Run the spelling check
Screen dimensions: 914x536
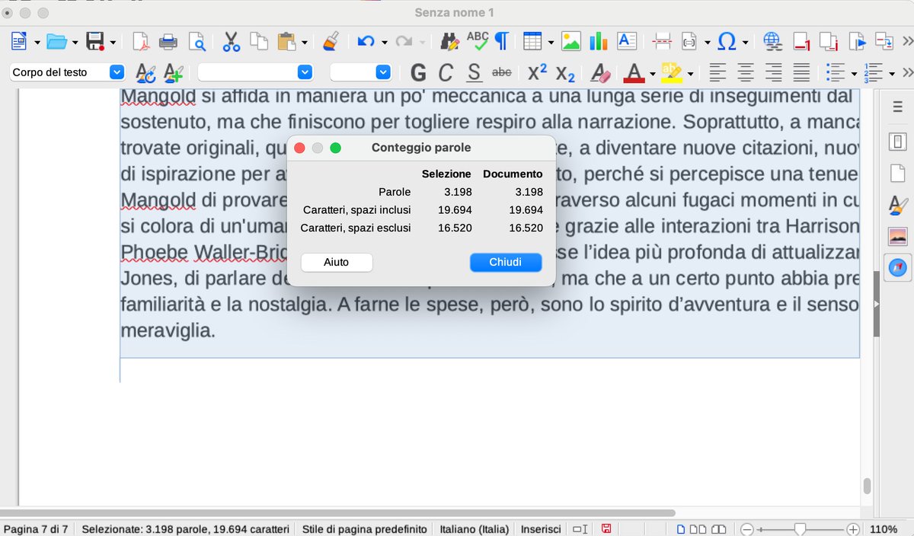(477, 40)
